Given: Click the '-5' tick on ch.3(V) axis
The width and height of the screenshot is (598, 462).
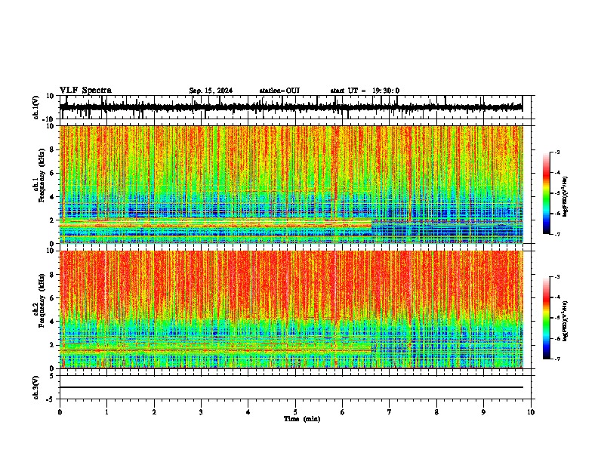Looking at the screenshot, I should (51, 399).
